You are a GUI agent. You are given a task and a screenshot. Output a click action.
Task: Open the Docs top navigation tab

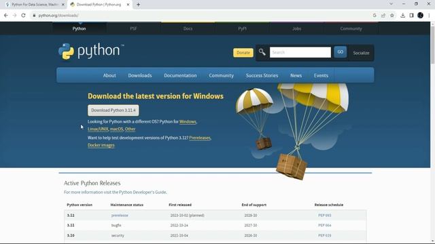[188, 28]
